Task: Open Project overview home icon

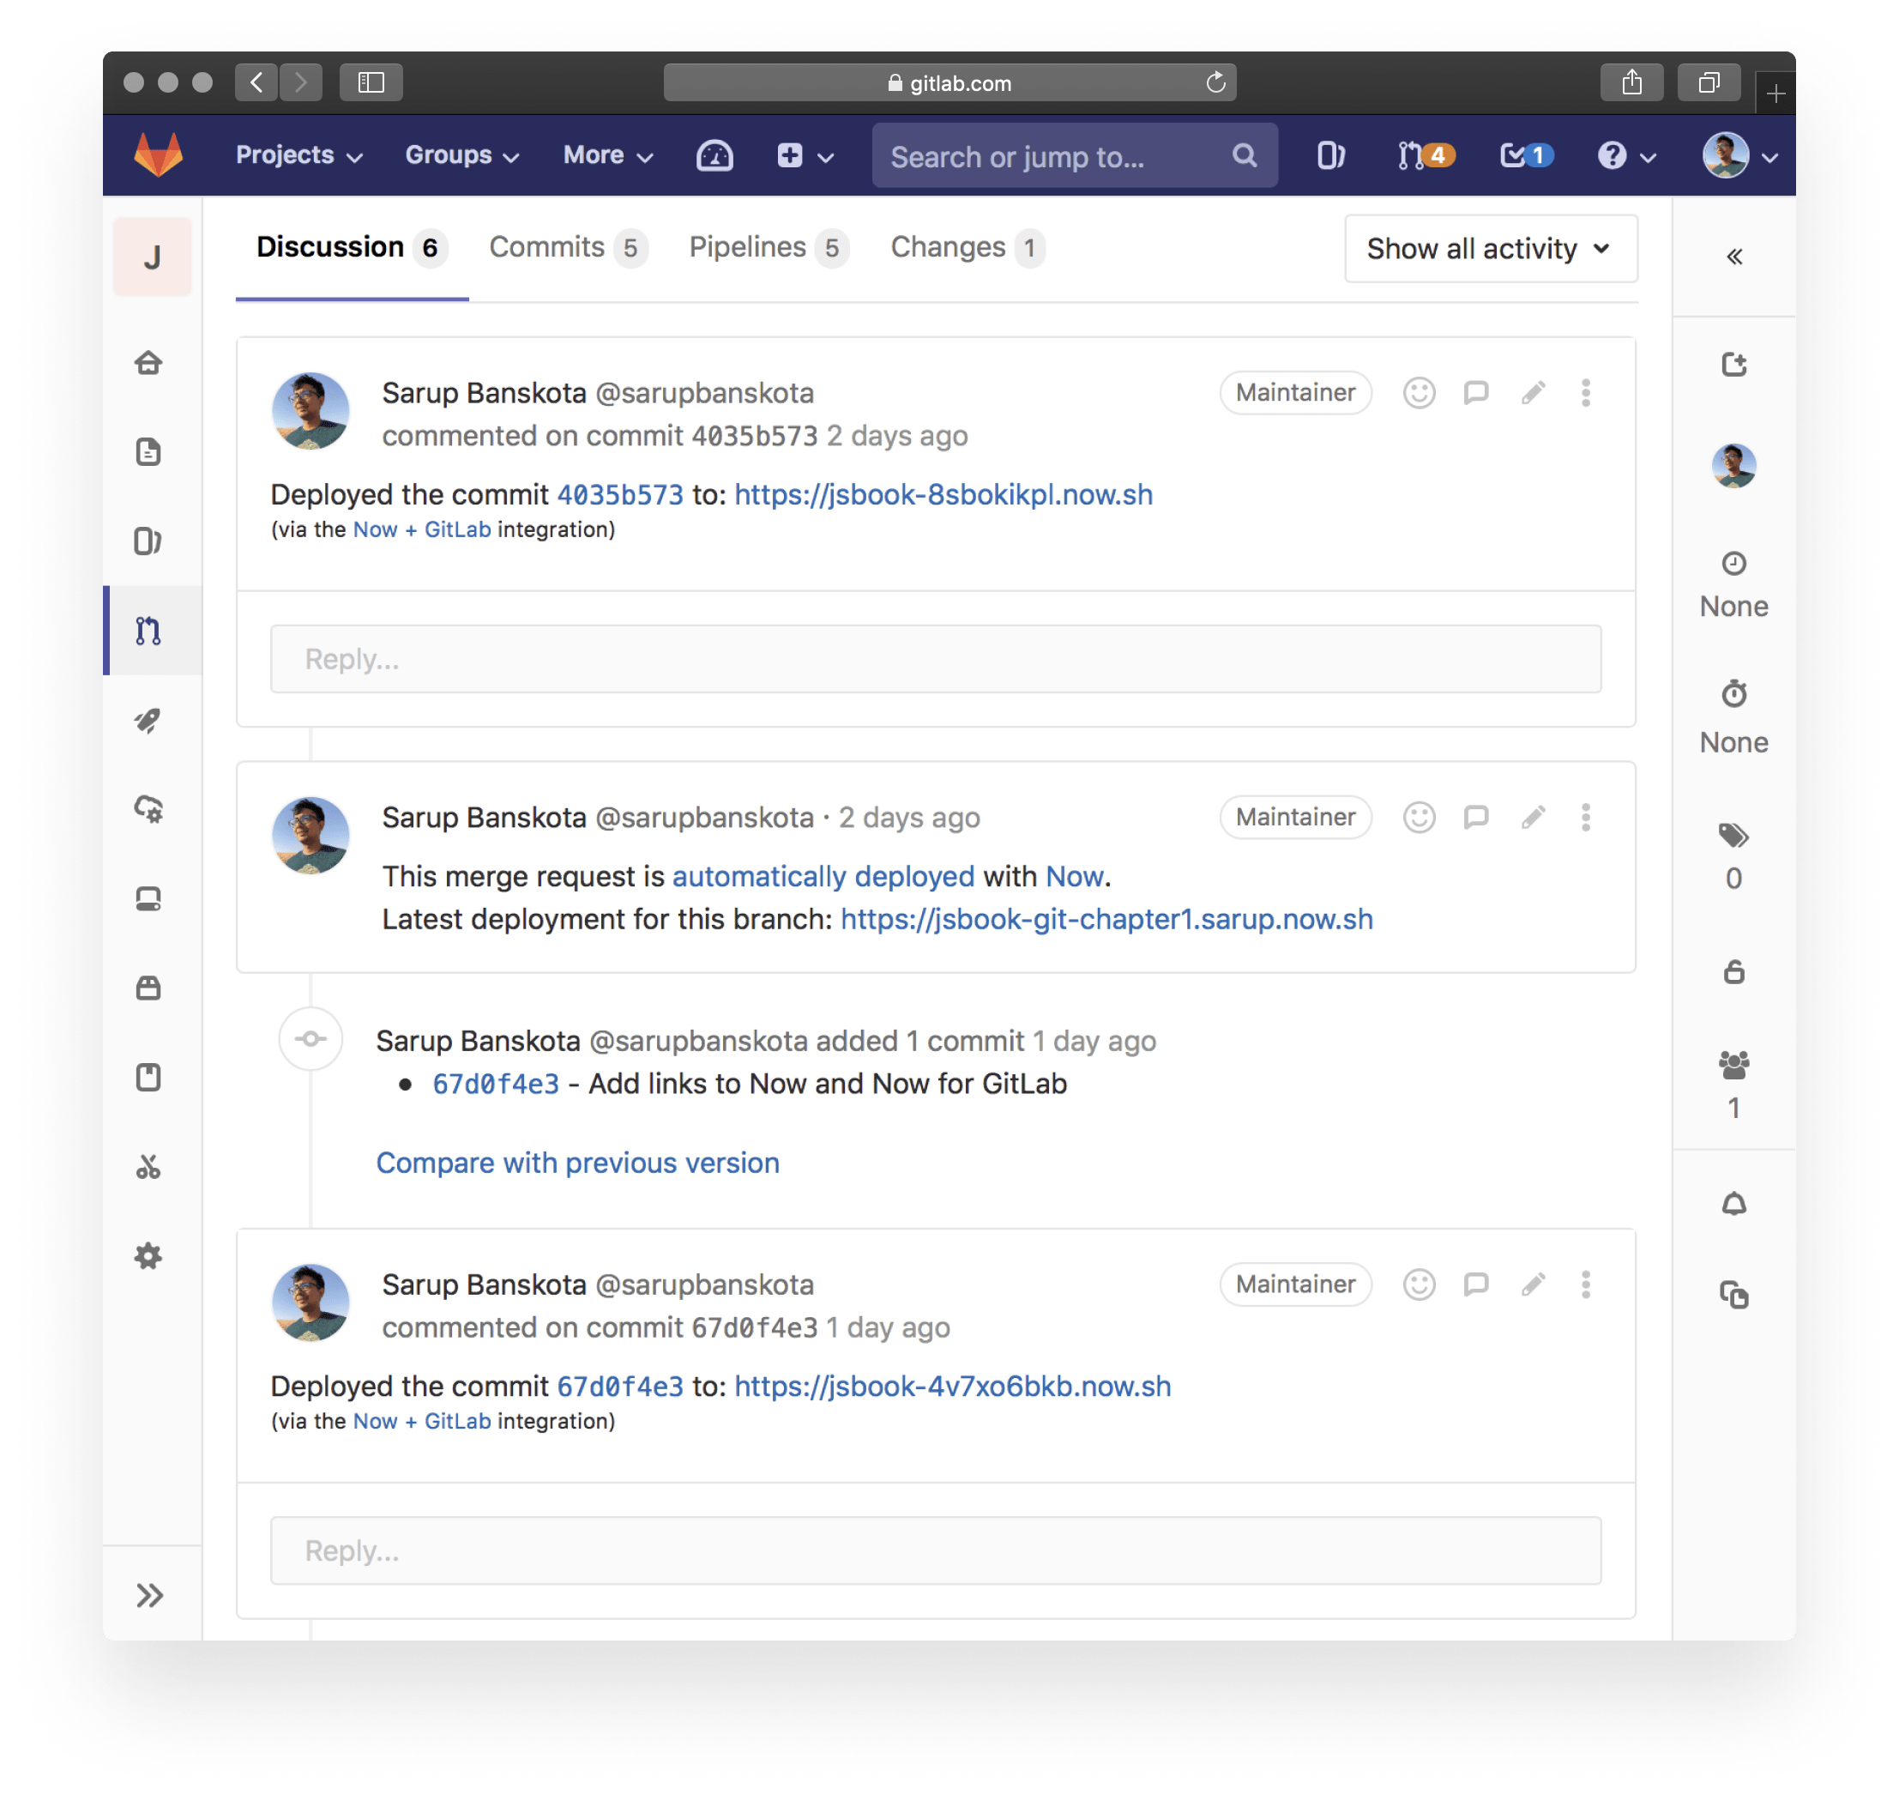Action: tap(148, 363)
